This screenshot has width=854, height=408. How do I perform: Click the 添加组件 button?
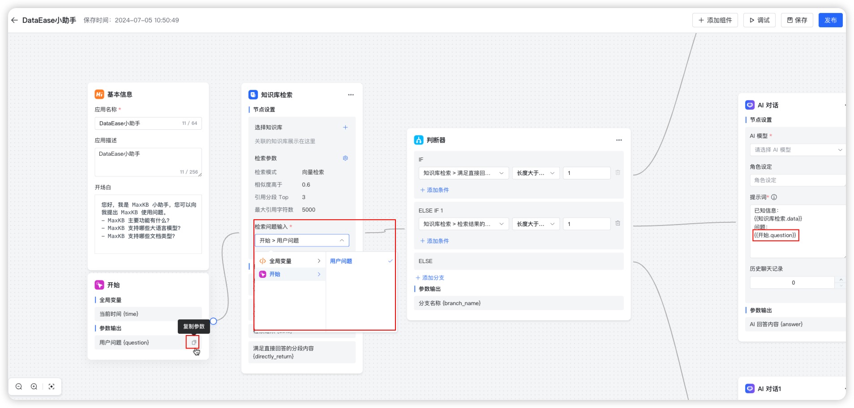click(x=715, y=20)
